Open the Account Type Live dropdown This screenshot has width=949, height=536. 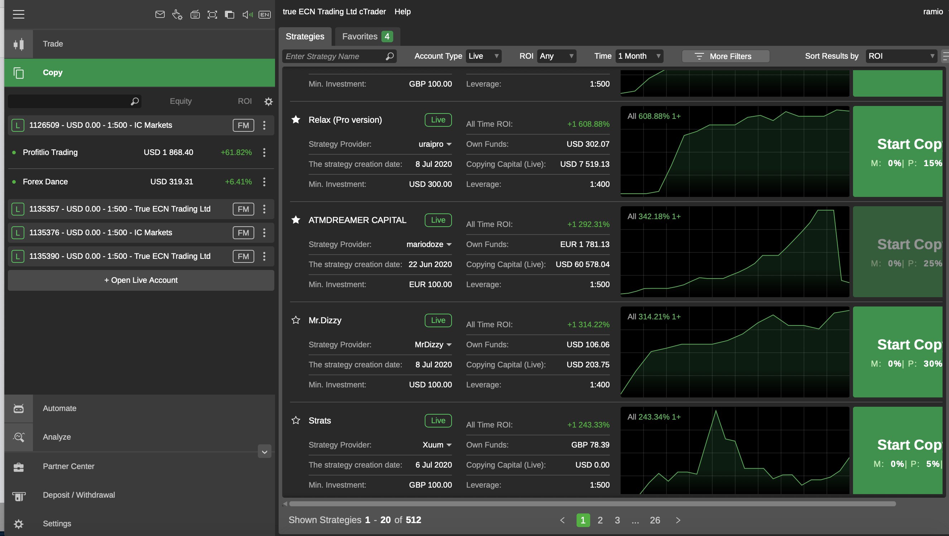[483, 56]
